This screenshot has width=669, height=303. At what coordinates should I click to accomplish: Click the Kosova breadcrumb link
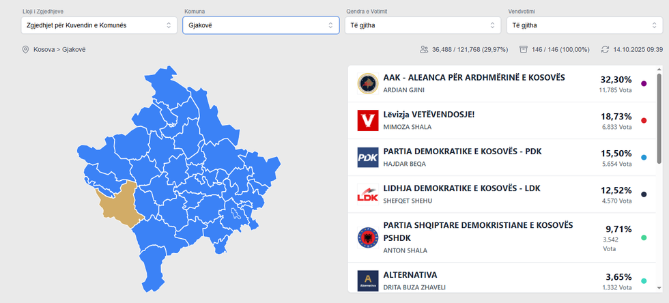[x=45, y=50]
